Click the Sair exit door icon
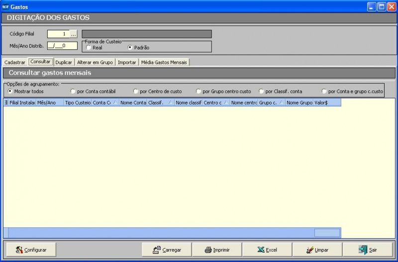 point(363,250)
